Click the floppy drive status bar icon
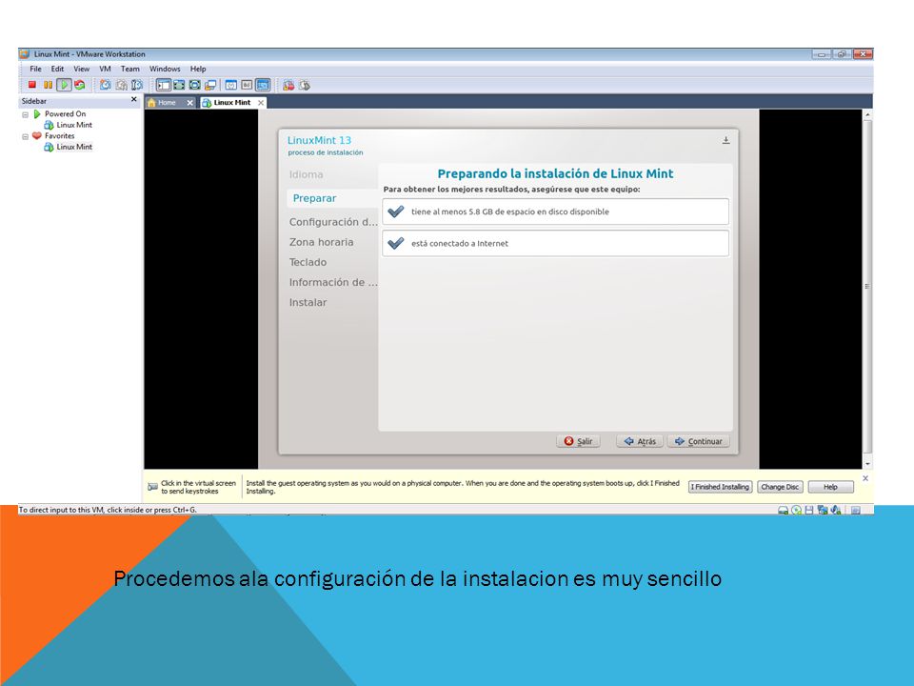914x686 pixels. (x=809, y=511)
